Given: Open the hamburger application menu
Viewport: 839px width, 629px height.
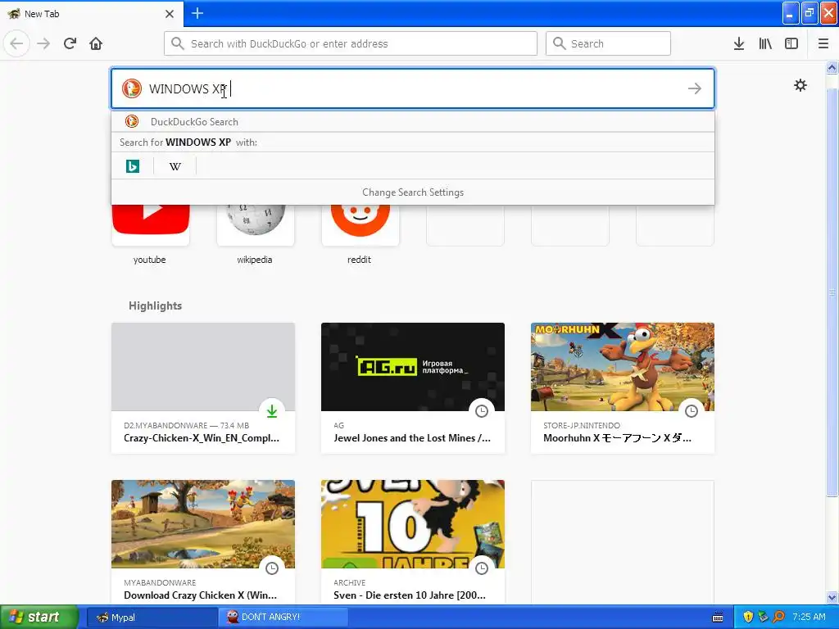Looking at the screenshot, I should [823, 43].
